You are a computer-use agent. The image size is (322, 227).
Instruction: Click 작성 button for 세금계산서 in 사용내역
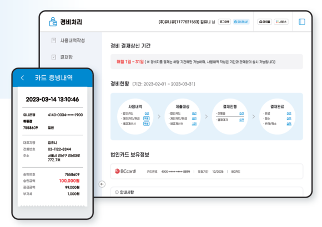(146, 123)
